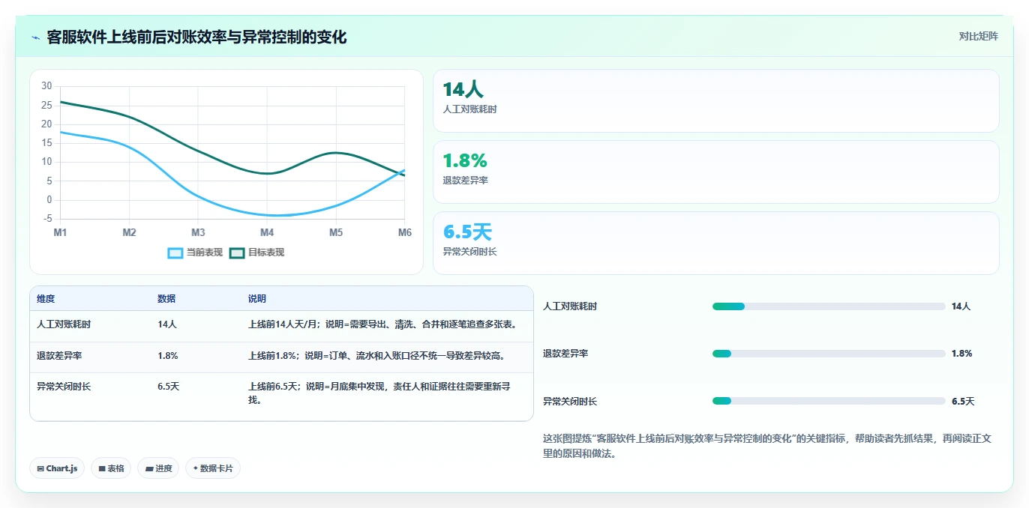The height and width of the screenshot is (508, 1029).
Task: Click the 异常关闭时长 label in the progress list
Action: 570,402
